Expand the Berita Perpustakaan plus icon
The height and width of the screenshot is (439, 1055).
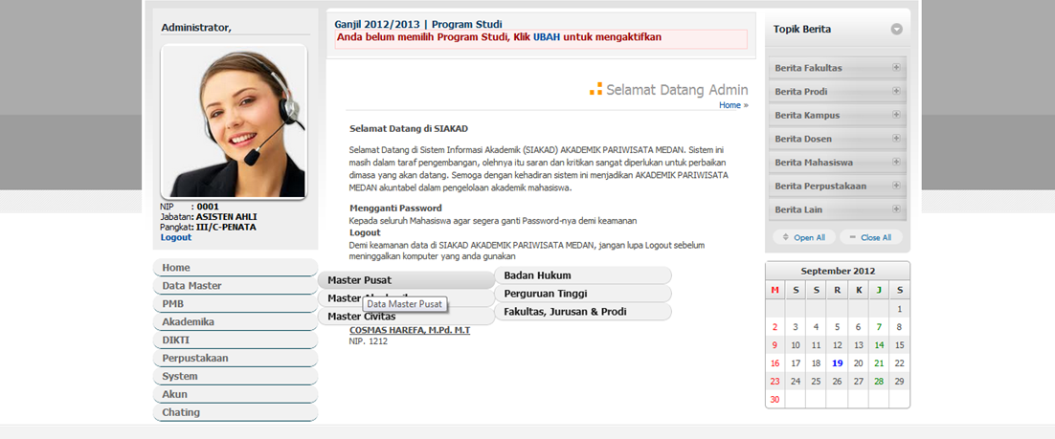pos(895,185)
